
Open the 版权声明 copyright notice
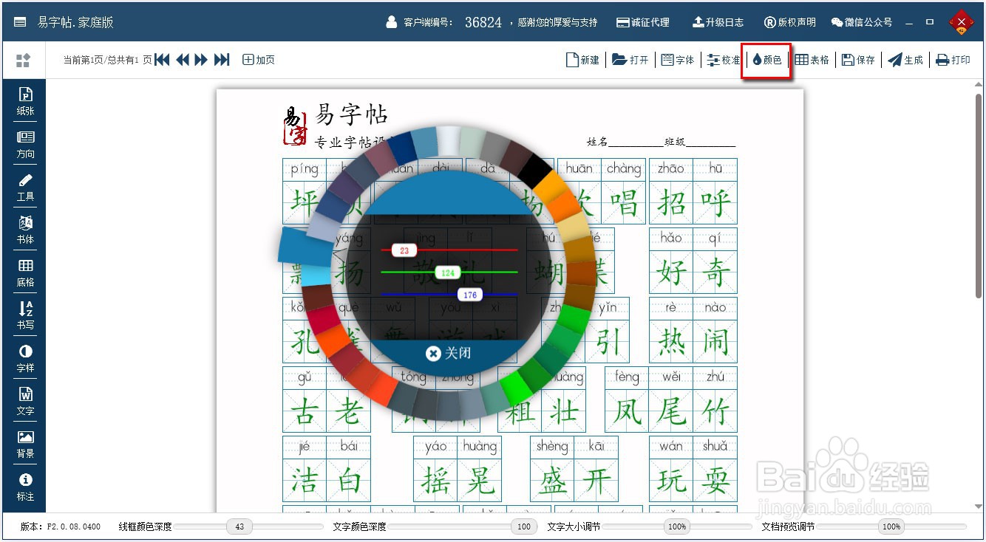(789, 22)
